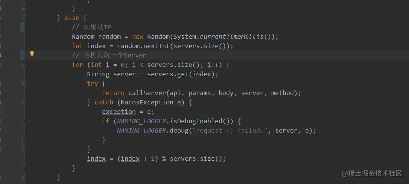This screenshot has height=184, width=409.
Task: Click the 'catch' keyword
Action: click(x=104, y=102)
